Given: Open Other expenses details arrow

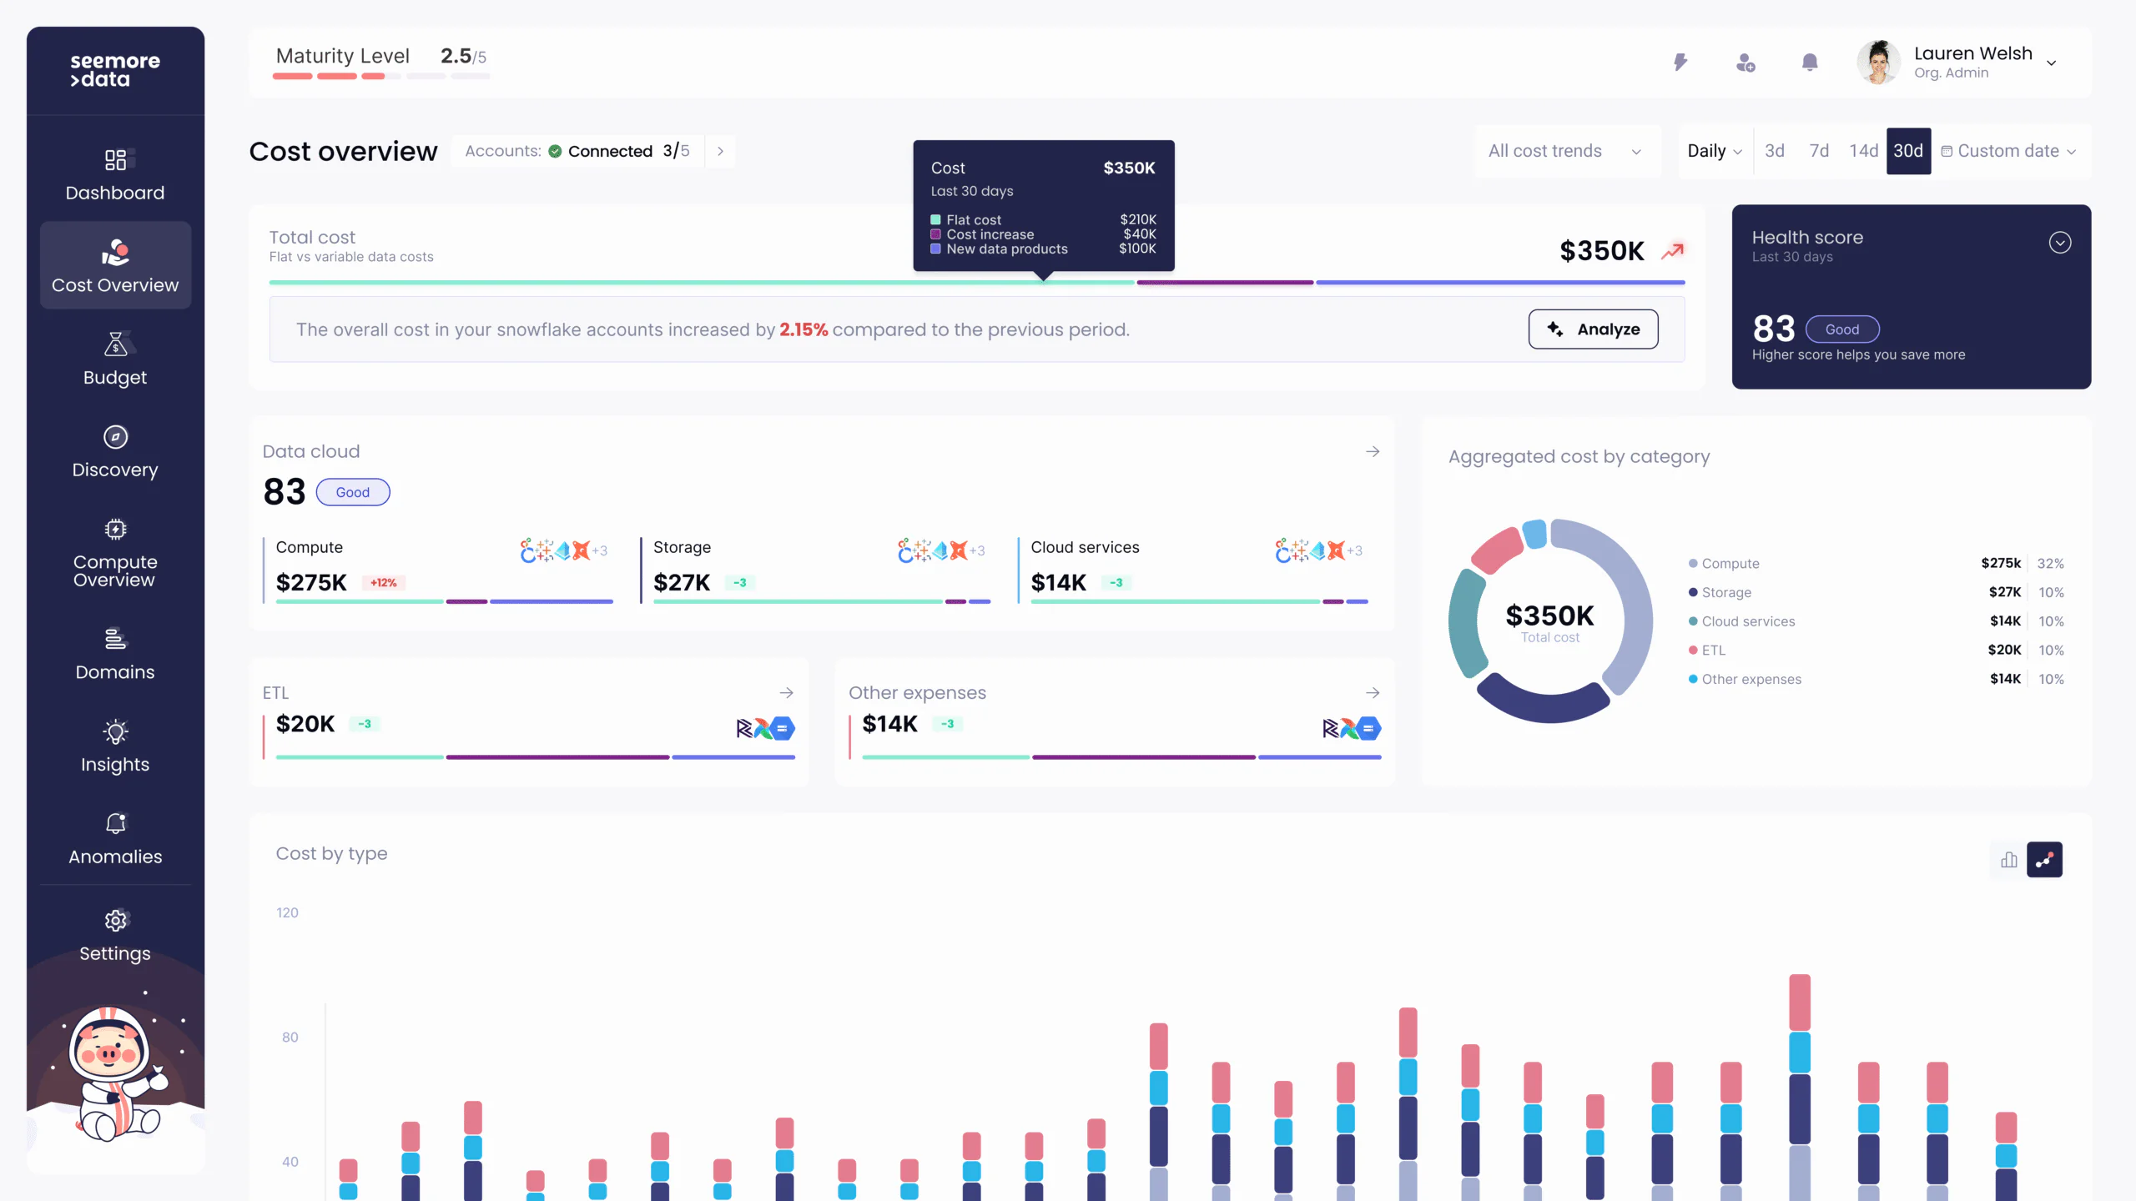Looking at the screenshot, I should pos(1373,693).
